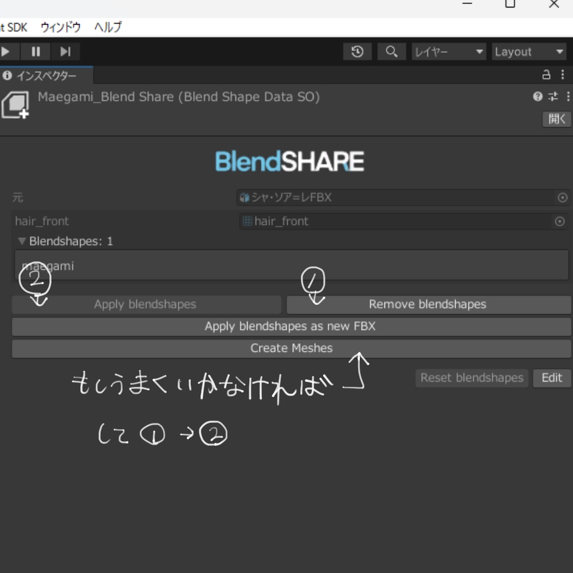Click the step frame button
This screenshot has width=573, height=573.
65,52
